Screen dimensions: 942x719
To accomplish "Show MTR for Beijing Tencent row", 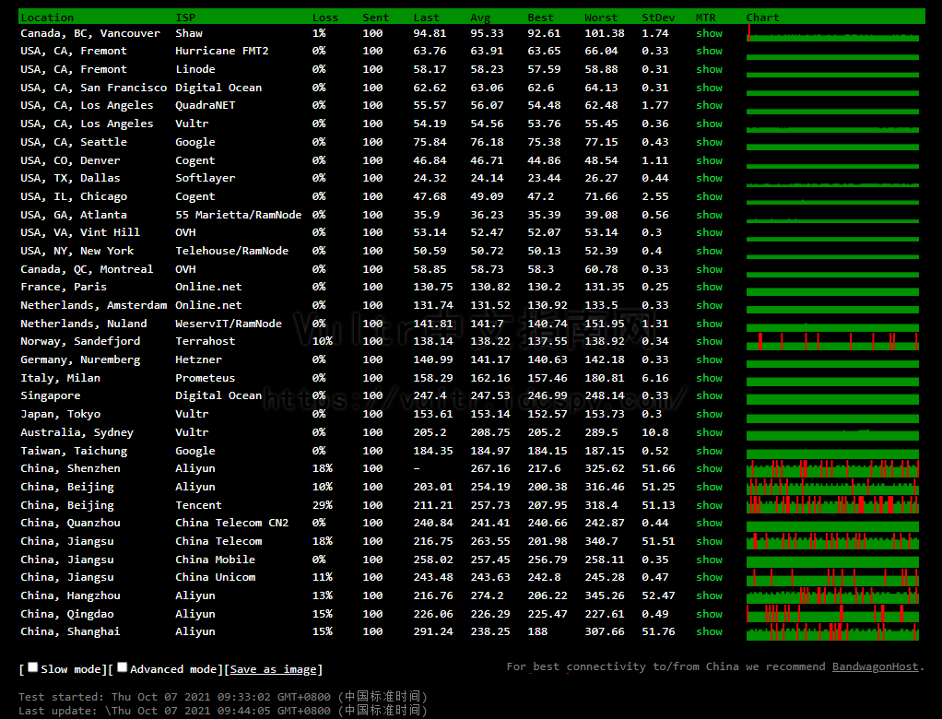I will [709, 505].
